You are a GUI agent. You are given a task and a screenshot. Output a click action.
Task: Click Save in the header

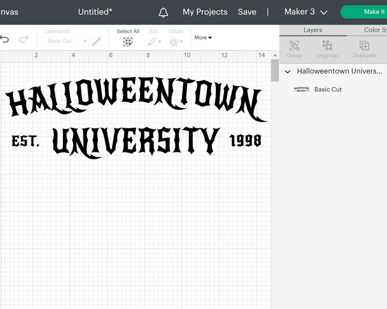click(247, 12)
